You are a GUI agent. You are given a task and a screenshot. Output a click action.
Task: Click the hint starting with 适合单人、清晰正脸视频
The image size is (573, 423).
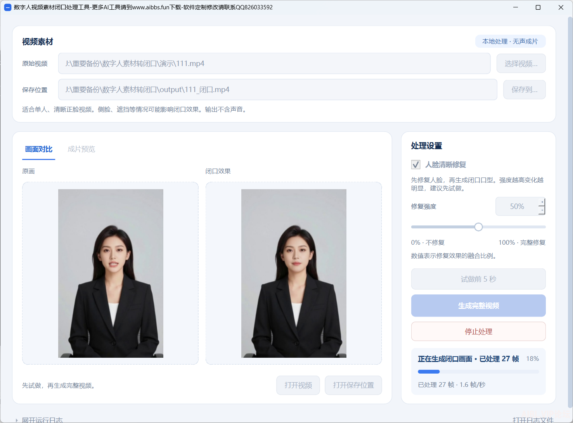(135, 110)
